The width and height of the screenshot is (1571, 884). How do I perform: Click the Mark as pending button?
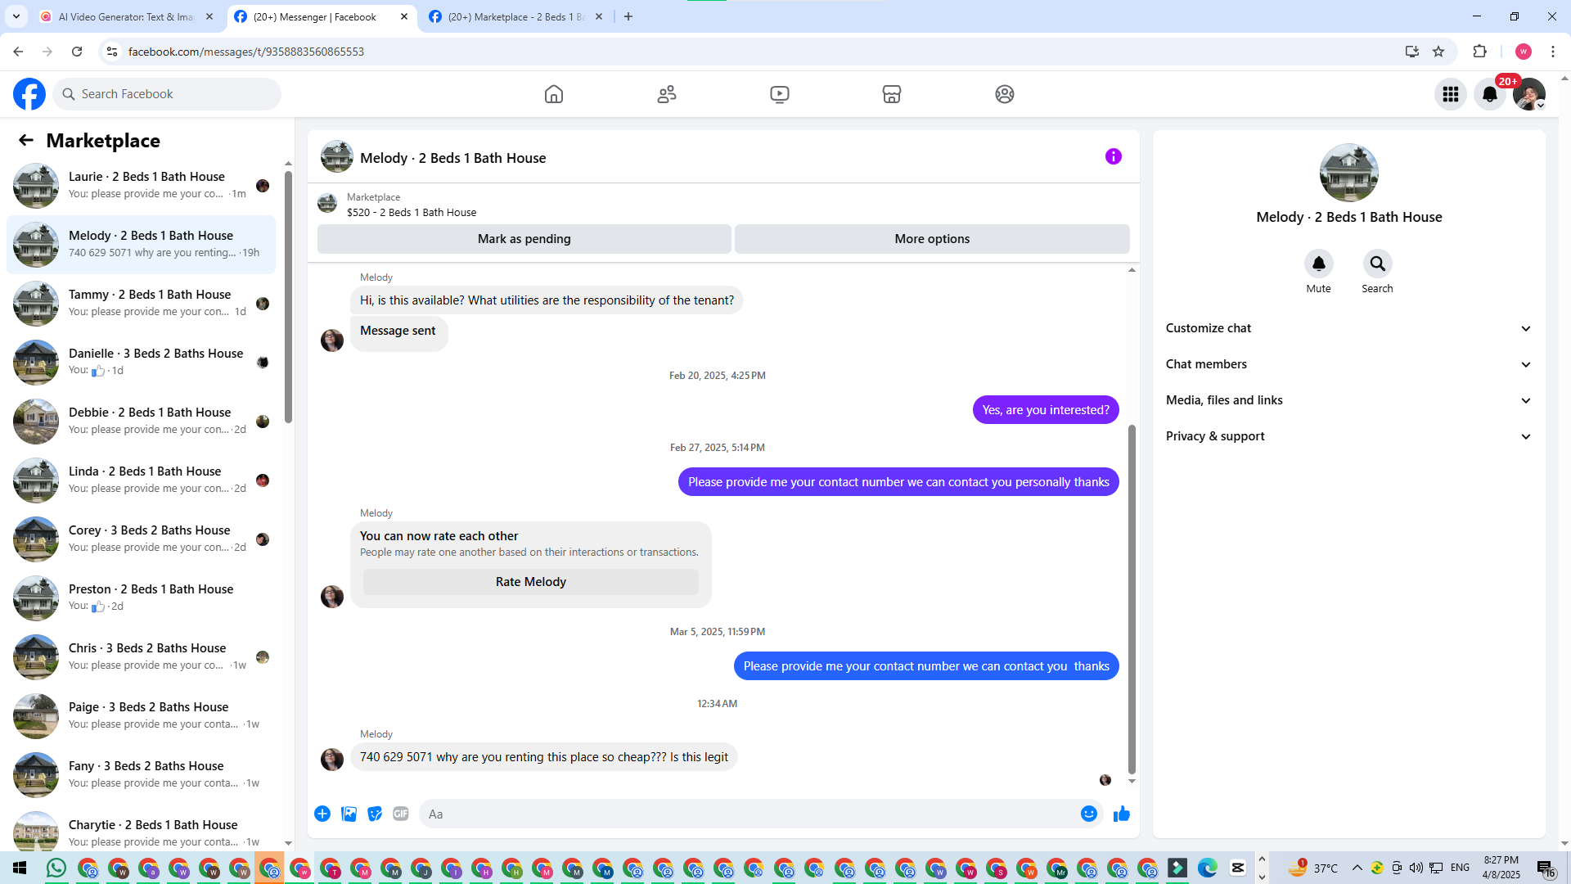524,239
